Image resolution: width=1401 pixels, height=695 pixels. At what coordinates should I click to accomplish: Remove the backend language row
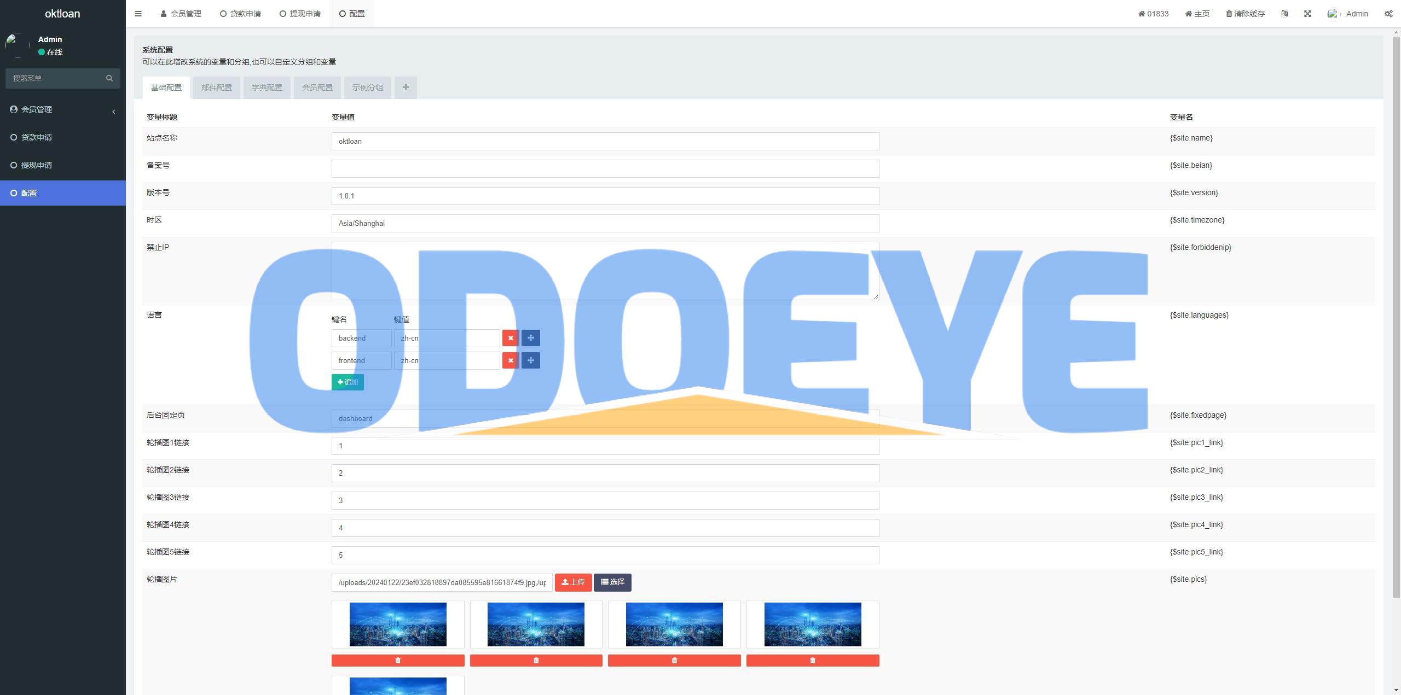tap(511, 338)
